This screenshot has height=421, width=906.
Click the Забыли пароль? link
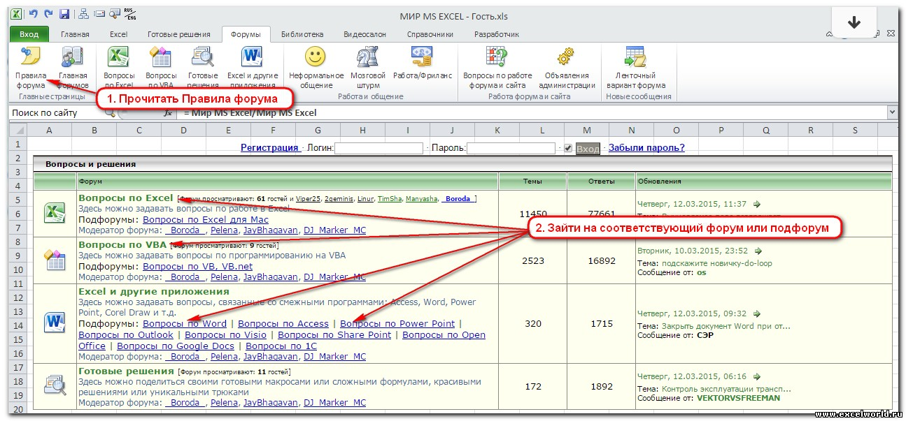click(646, 148)
